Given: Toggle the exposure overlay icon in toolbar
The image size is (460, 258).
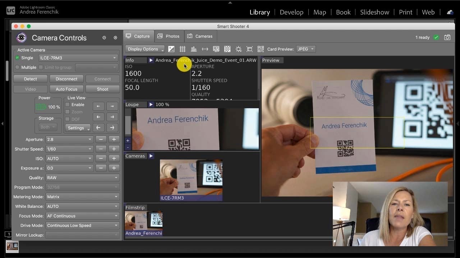Looking at the screenshot, I should 171,49.
